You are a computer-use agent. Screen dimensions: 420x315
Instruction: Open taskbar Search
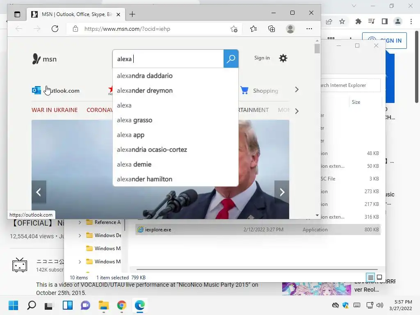point(31,305)
